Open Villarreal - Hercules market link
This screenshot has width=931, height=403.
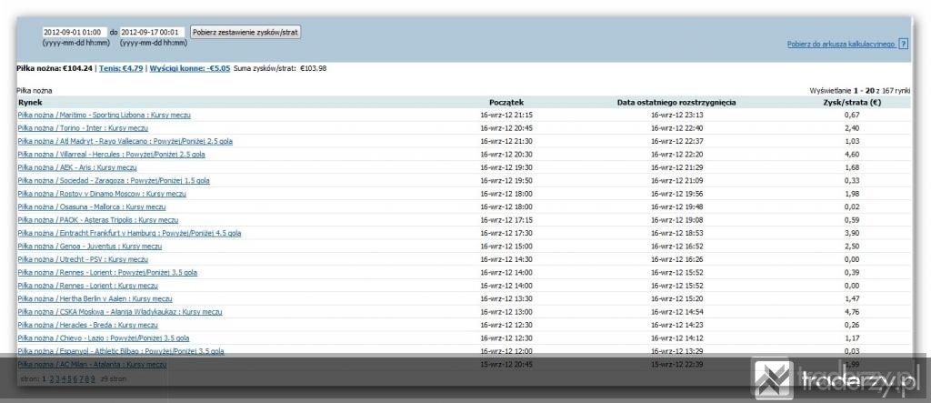click(111, 155)
